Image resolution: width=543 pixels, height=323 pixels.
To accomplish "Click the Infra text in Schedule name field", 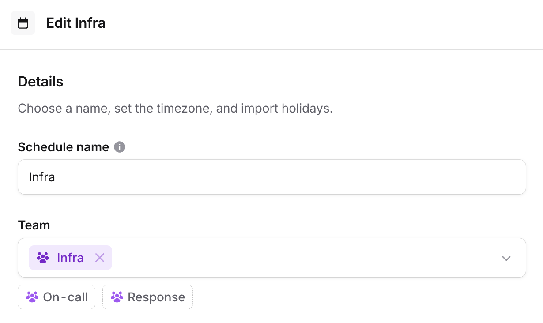I will [42, 177].
